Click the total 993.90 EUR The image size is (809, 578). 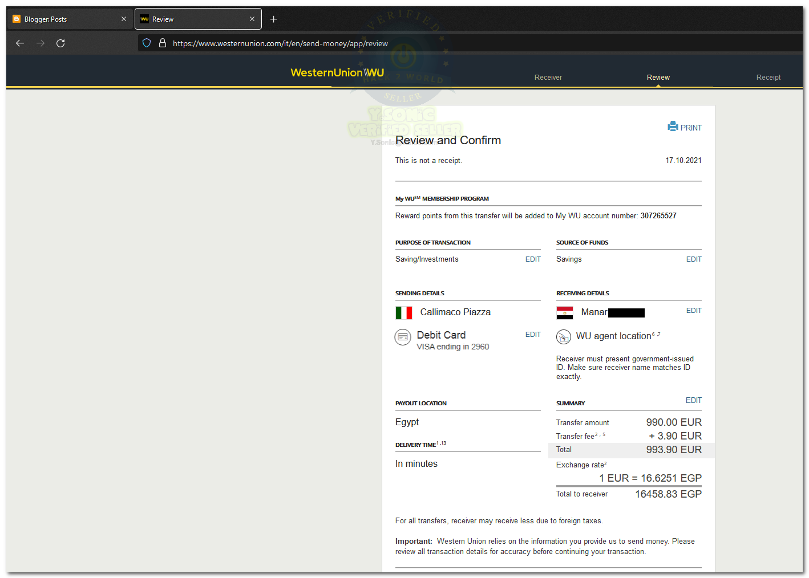click(x=674, y=450)
